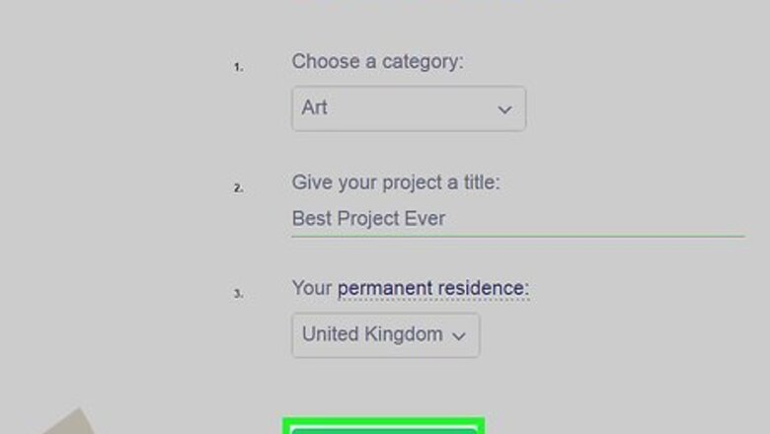Place cursor in "Best Project Ever" text
770x434 pixels.
[x=368, y=218]
